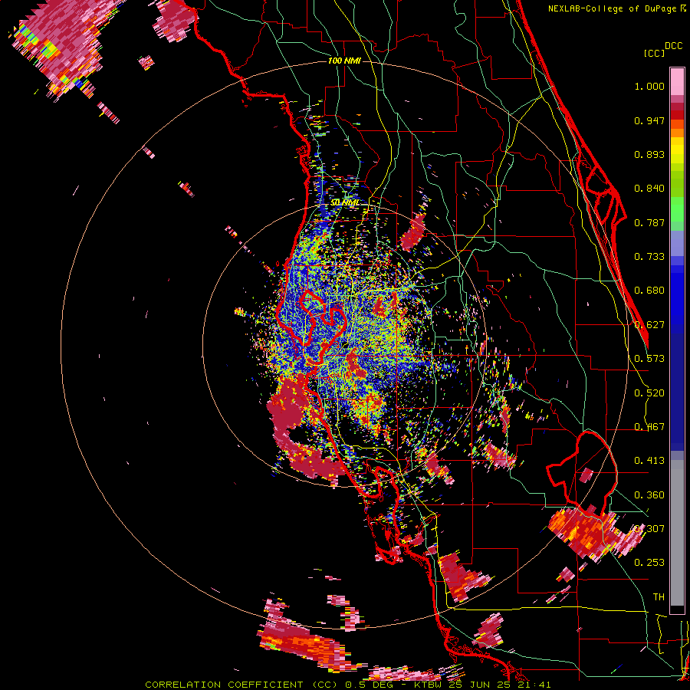This screenshot has width=690, height=690.
Task: Select the 0.947 scale value
Action: coord(649,120)
